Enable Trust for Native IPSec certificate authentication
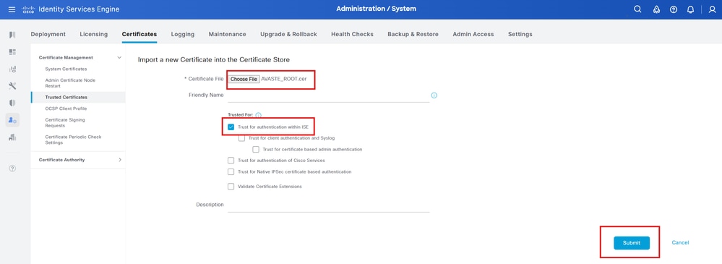This screenshot has width=722, height=264. pyautogui.click(x=231, y=172)
